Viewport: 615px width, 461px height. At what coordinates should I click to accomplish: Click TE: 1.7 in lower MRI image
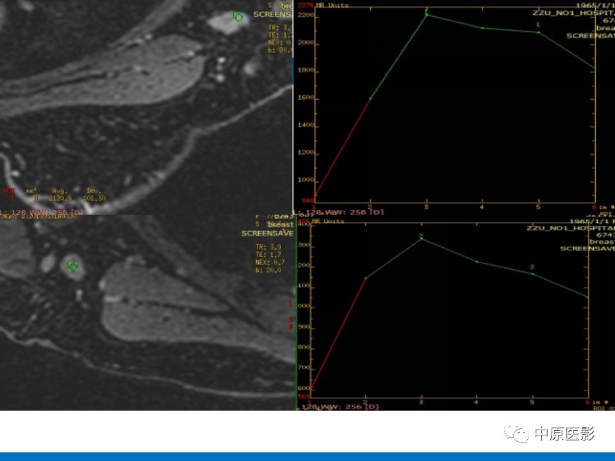click(x=268, y=255)
